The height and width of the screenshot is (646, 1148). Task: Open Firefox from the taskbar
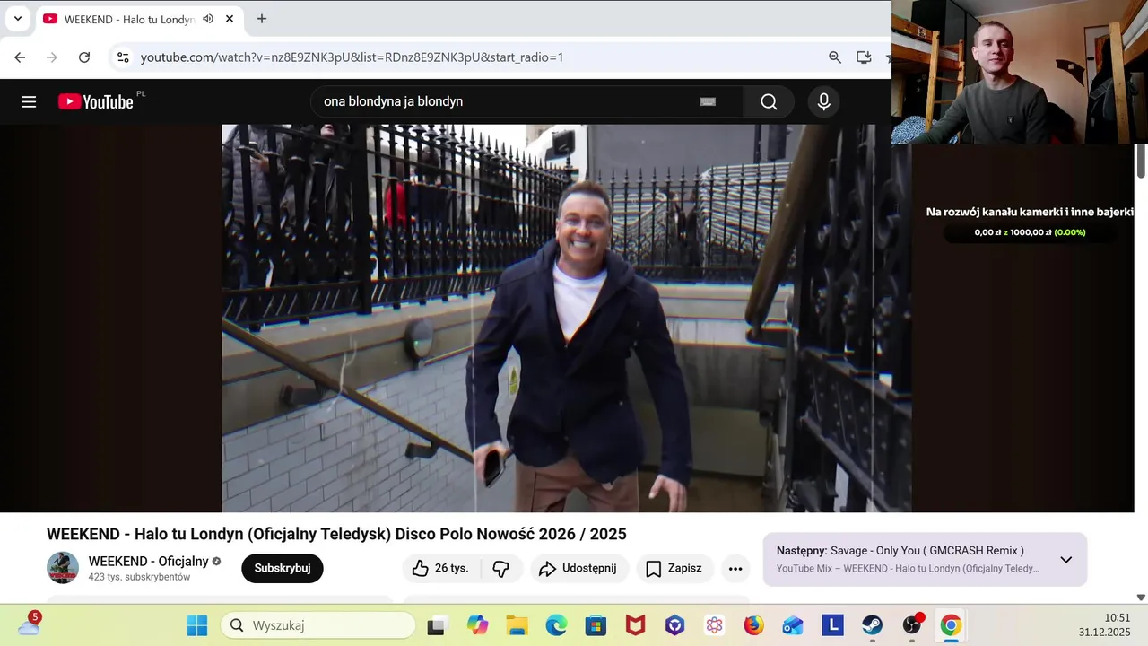753,625
